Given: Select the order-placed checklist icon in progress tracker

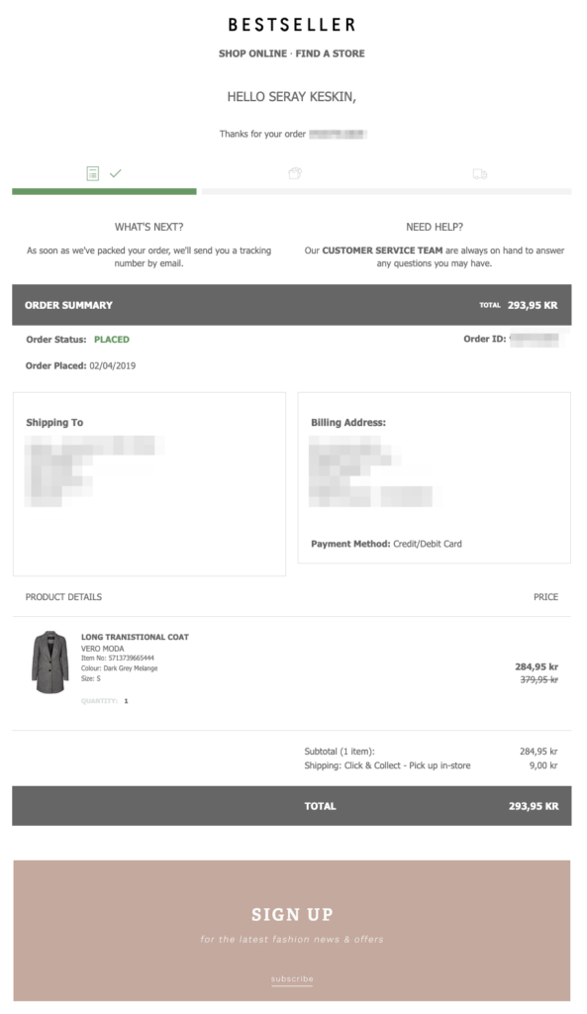Looking at the screenshot, I should (x=92, y=173).
